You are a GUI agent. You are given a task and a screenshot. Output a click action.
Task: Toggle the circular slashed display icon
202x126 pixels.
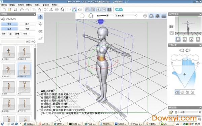coord(151,16)
